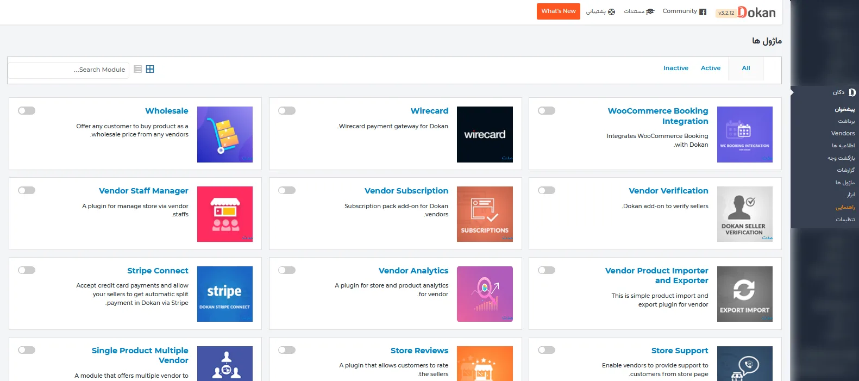Open تنظیمات in the sidebar menu
The image size is (859, 381).
[x=845, y=220]
